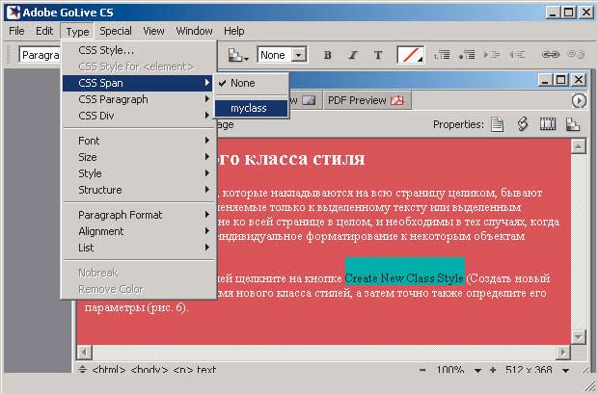
Task: Maximize the inner document window
Action: click(560, 80)
